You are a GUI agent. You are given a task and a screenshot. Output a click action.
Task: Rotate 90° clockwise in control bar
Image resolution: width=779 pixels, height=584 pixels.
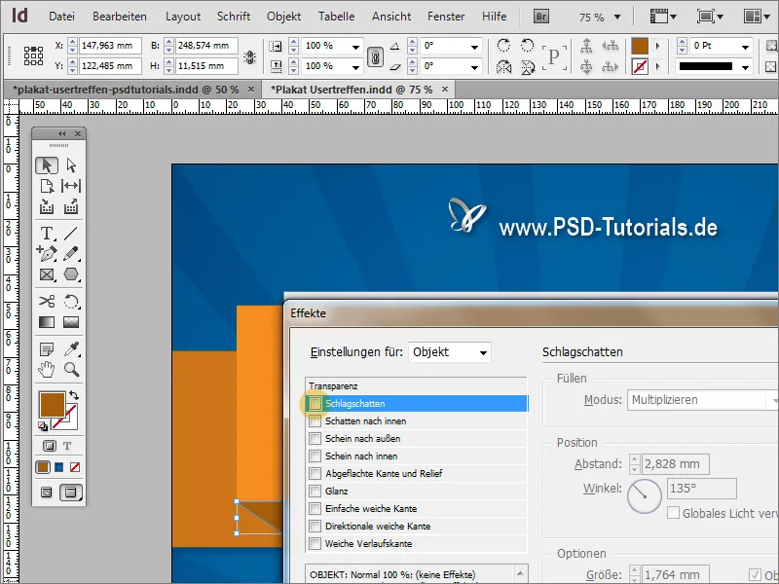pos(503,46)
